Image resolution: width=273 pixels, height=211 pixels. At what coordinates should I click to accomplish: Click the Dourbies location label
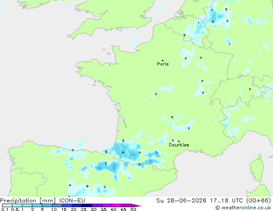click(179, 145)
